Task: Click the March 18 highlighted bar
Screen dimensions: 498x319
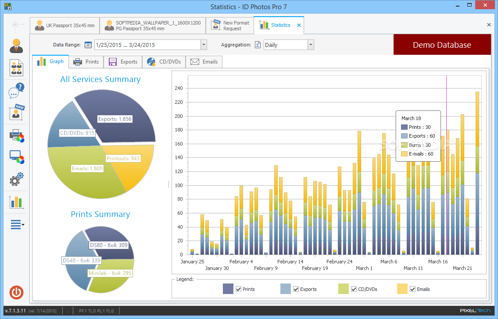Action: (448, 192)
